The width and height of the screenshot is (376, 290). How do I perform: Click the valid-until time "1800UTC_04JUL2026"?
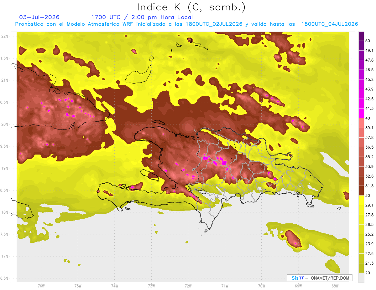(x=330, y=24)
